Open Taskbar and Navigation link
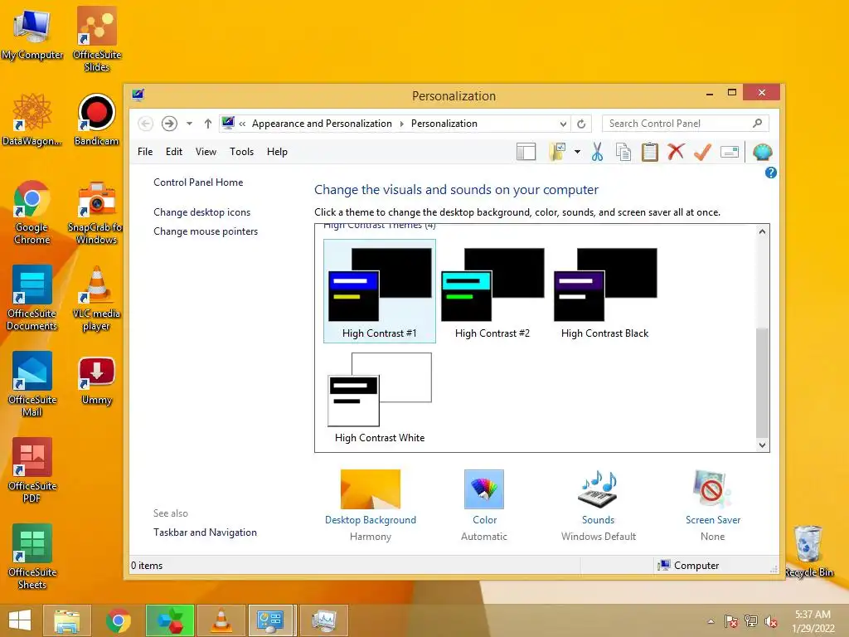The height and width of the screenshot is (637, 849). [x=206, y=532]
